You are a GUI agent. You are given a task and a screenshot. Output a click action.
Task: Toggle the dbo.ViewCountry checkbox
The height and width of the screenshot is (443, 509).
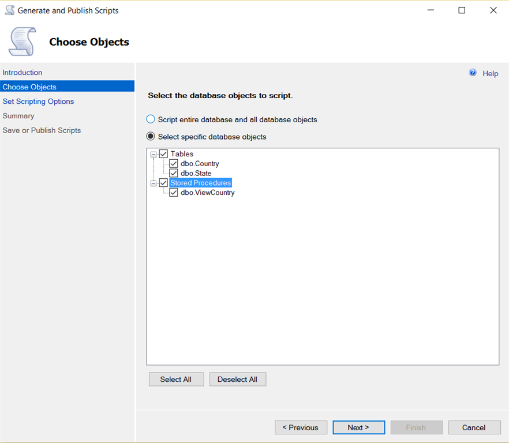(174, 193)
